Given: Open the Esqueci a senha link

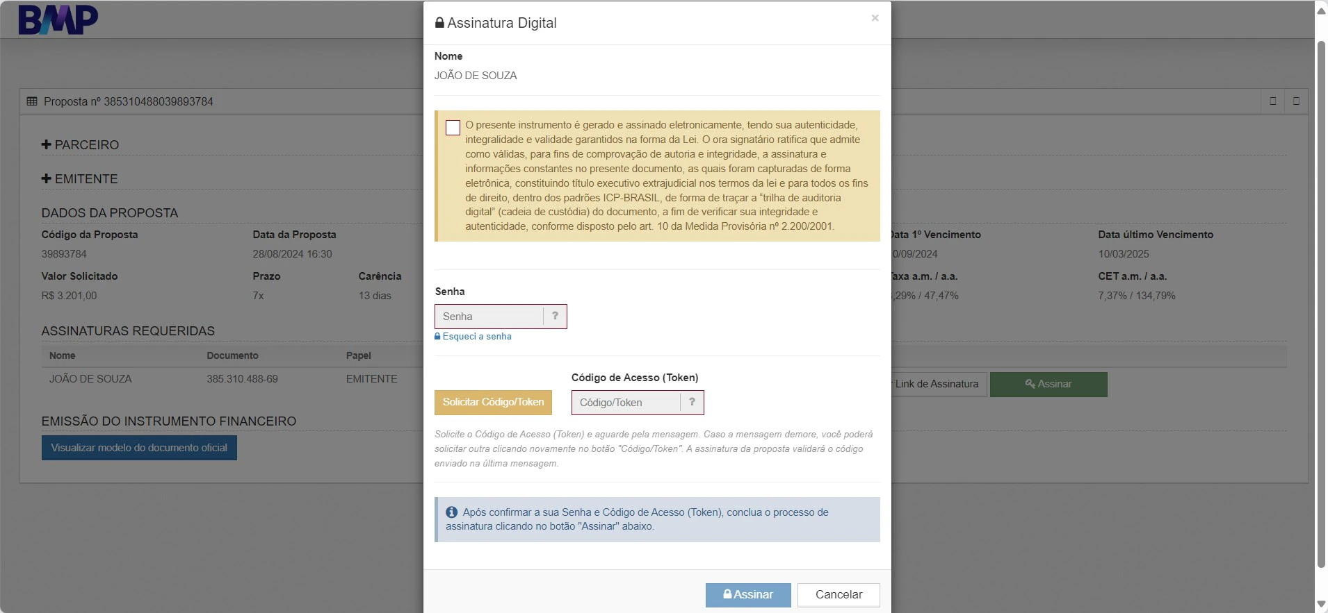Looking at the screenshot, I should click(x=473, y=336).
